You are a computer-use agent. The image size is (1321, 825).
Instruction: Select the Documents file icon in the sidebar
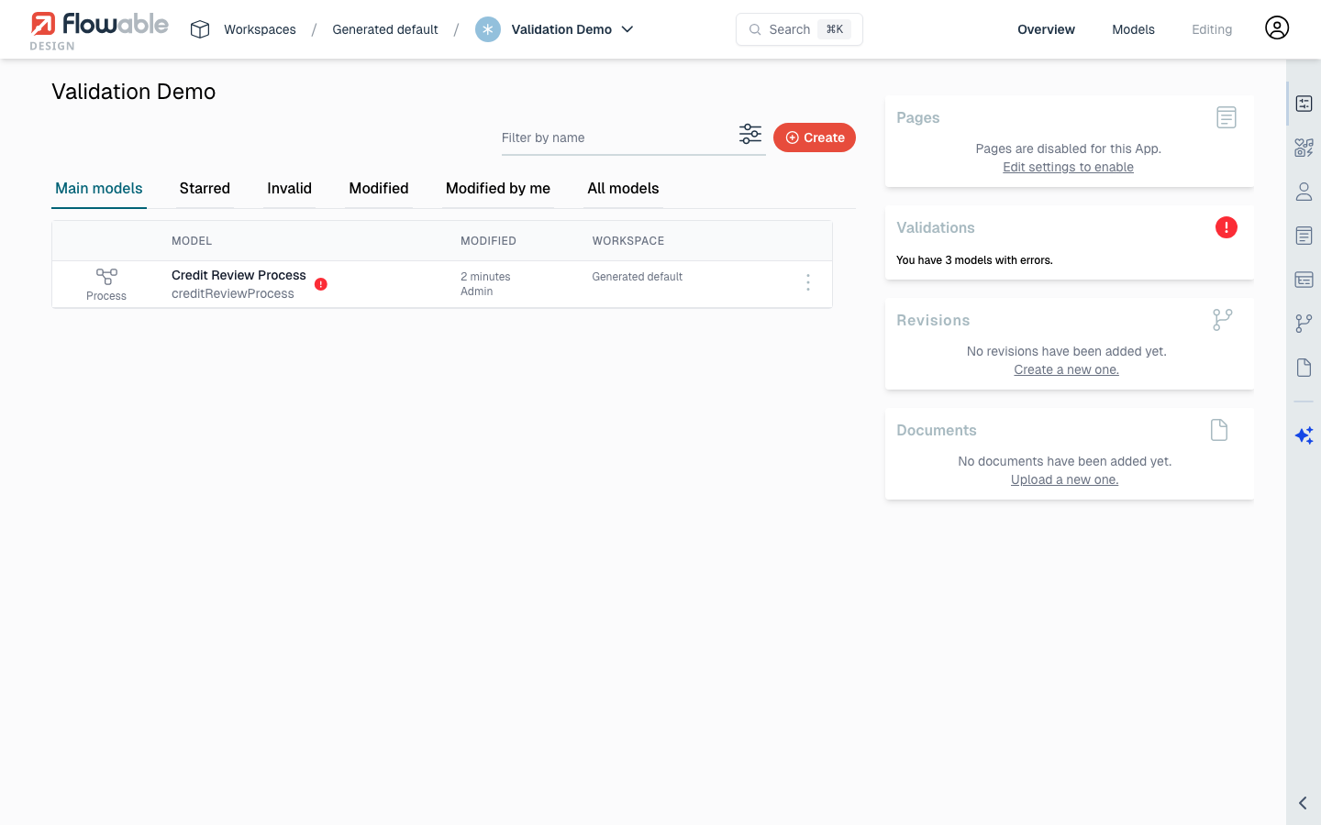click(1304, 367)
